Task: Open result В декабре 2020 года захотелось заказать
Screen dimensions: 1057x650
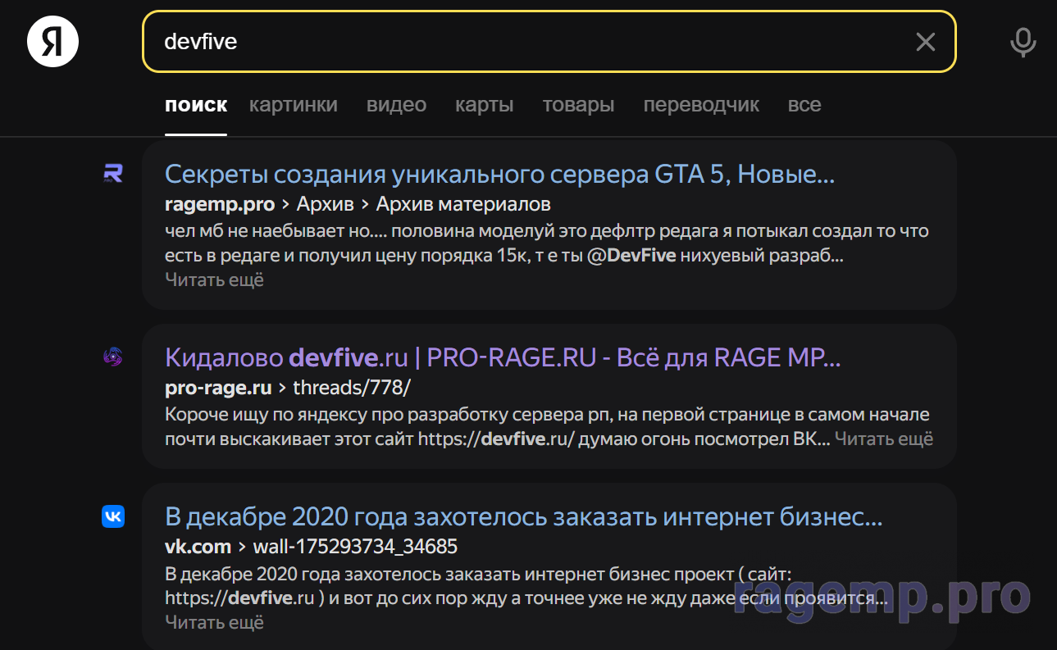Action: coord(523,517)
